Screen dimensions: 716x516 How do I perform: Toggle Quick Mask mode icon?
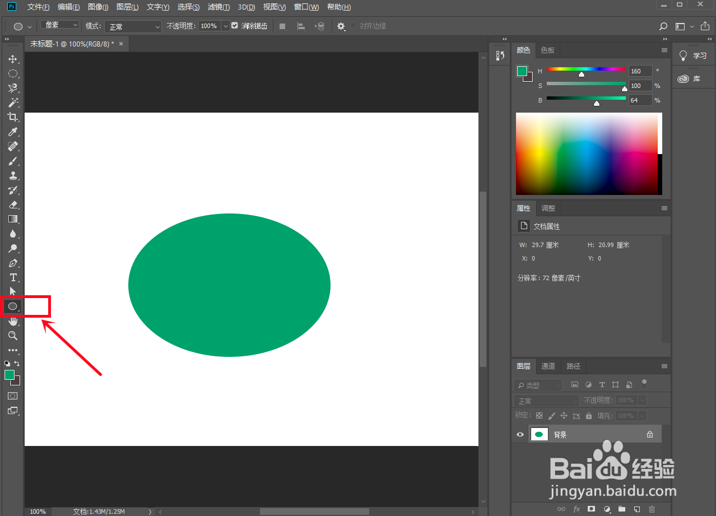(x=12, y=396)
